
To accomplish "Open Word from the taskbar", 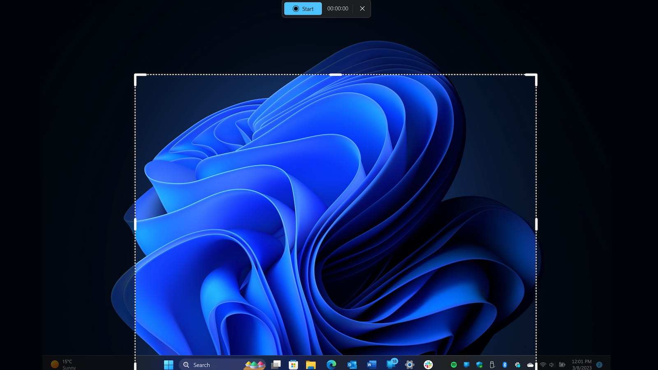I will click(371, 365).
